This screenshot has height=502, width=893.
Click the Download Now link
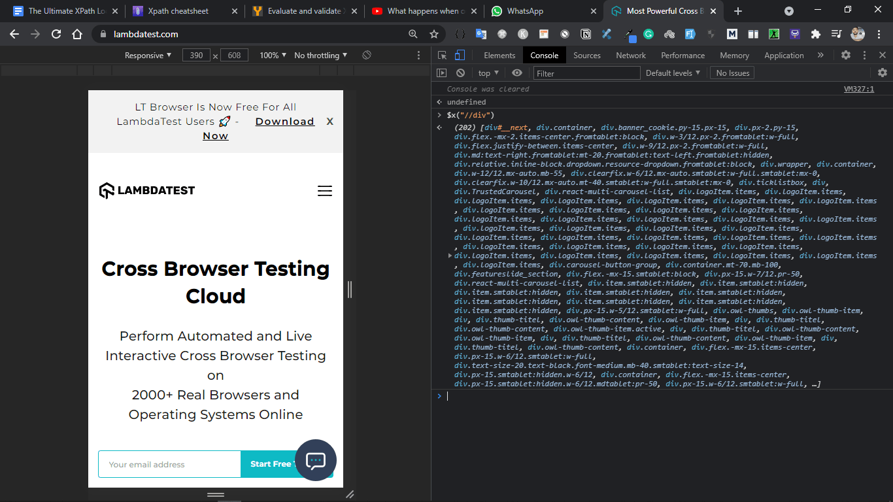pos(284,122)
